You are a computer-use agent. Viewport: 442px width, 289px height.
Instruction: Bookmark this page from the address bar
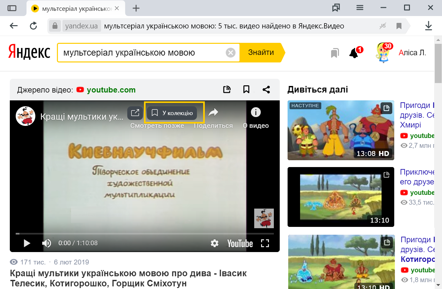click(399, 26)
